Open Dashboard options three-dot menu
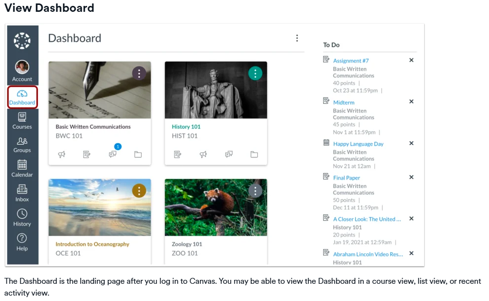This screenshot has width=489, height=301. (297, 38)
